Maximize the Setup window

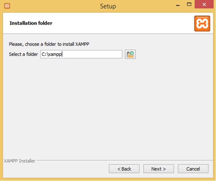189,4
